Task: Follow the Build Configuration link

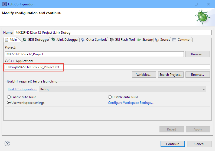Action: [x=23, y=89]
